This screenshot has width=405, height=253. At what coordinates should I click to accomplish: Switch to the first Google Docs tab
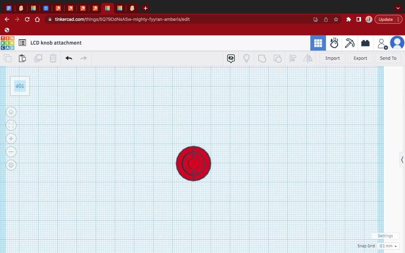tap(9, 8)
